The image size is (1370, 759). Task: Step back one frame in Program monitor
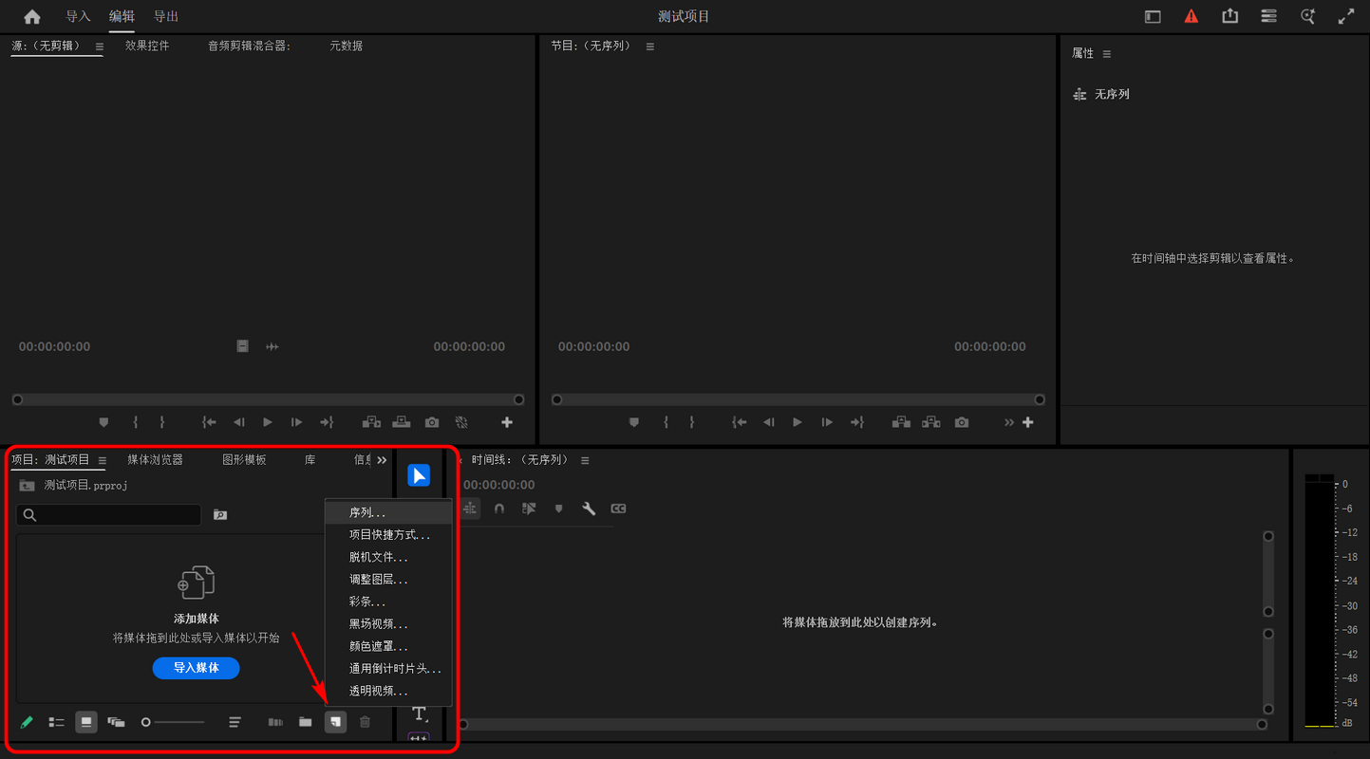tap(768, 422)
